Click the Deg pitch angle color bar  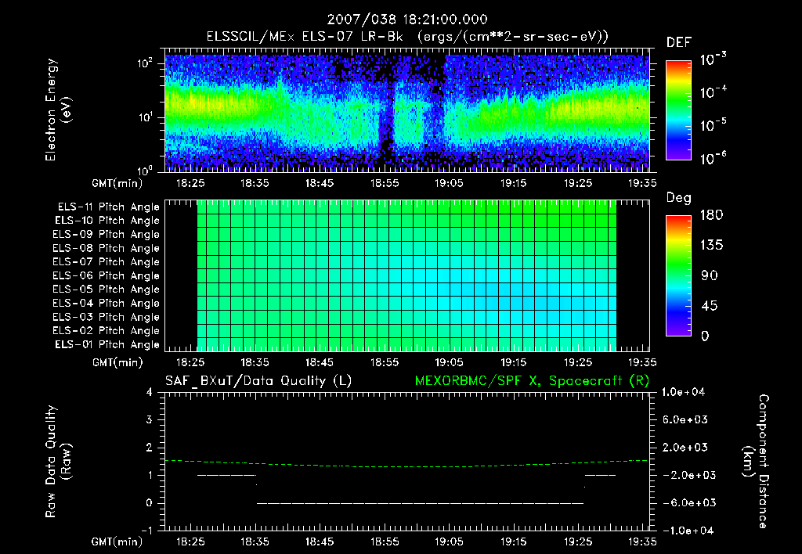pos(678,275)
